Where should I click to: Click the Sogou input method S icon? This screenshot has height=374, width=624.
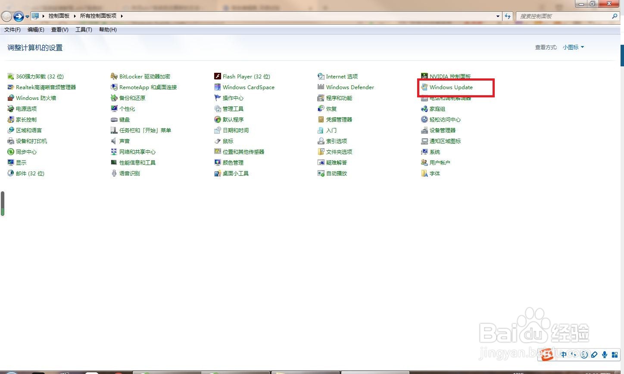click(x=547, y=355)
